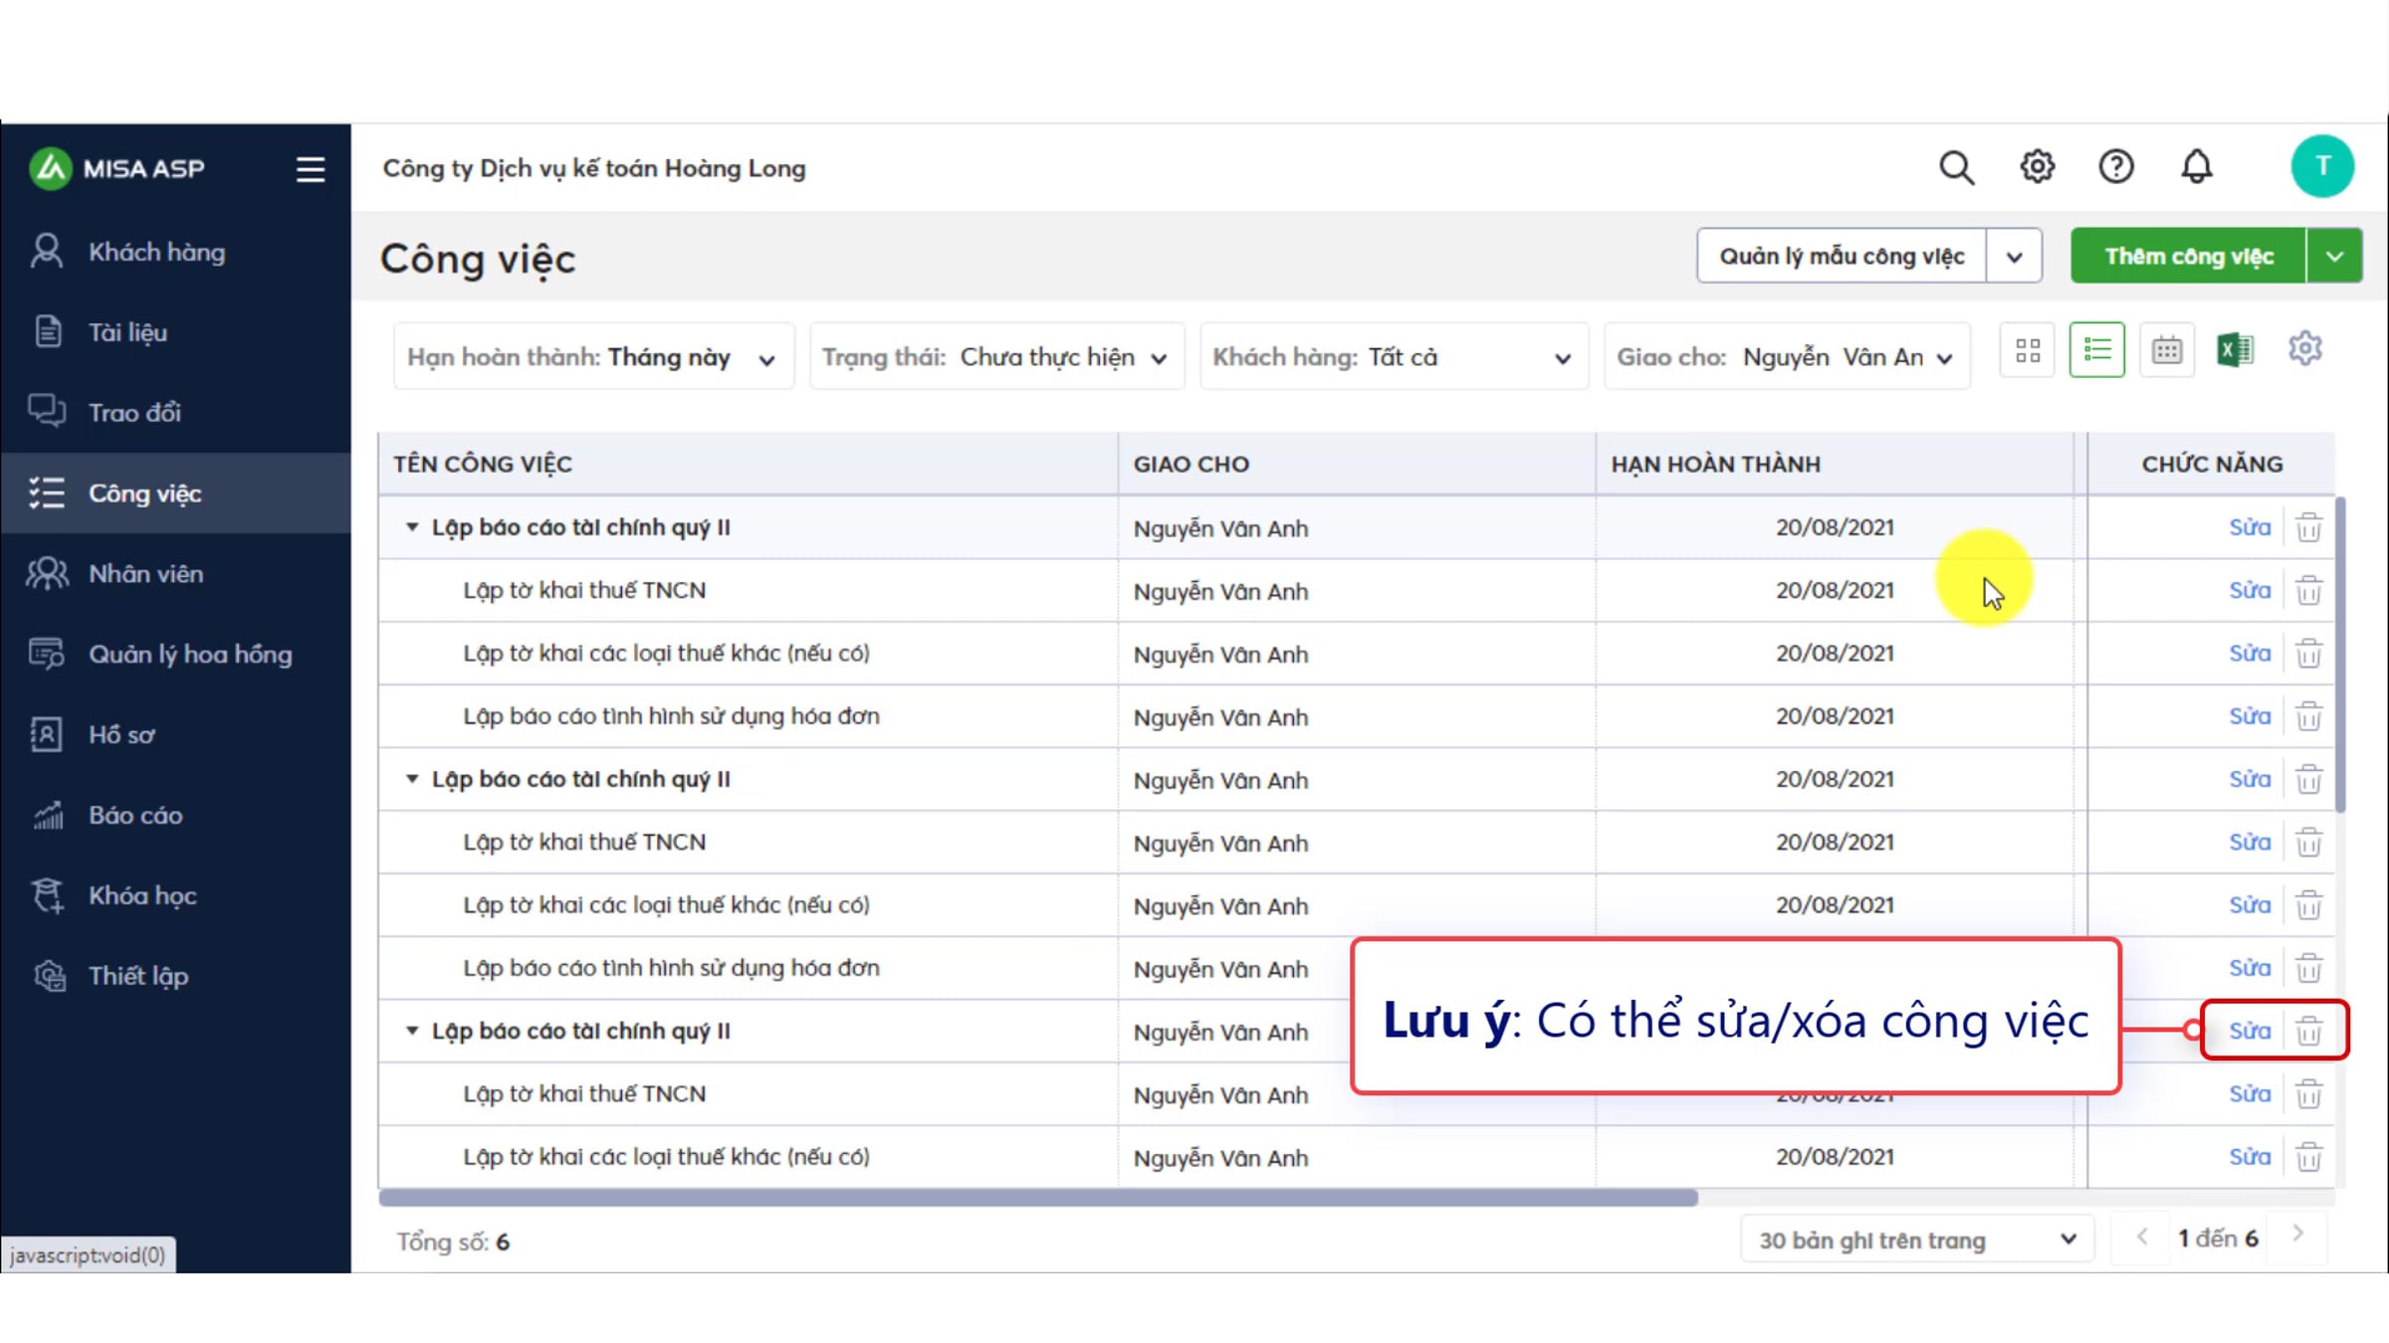Export the task list to Excel

click(2236, 350)
